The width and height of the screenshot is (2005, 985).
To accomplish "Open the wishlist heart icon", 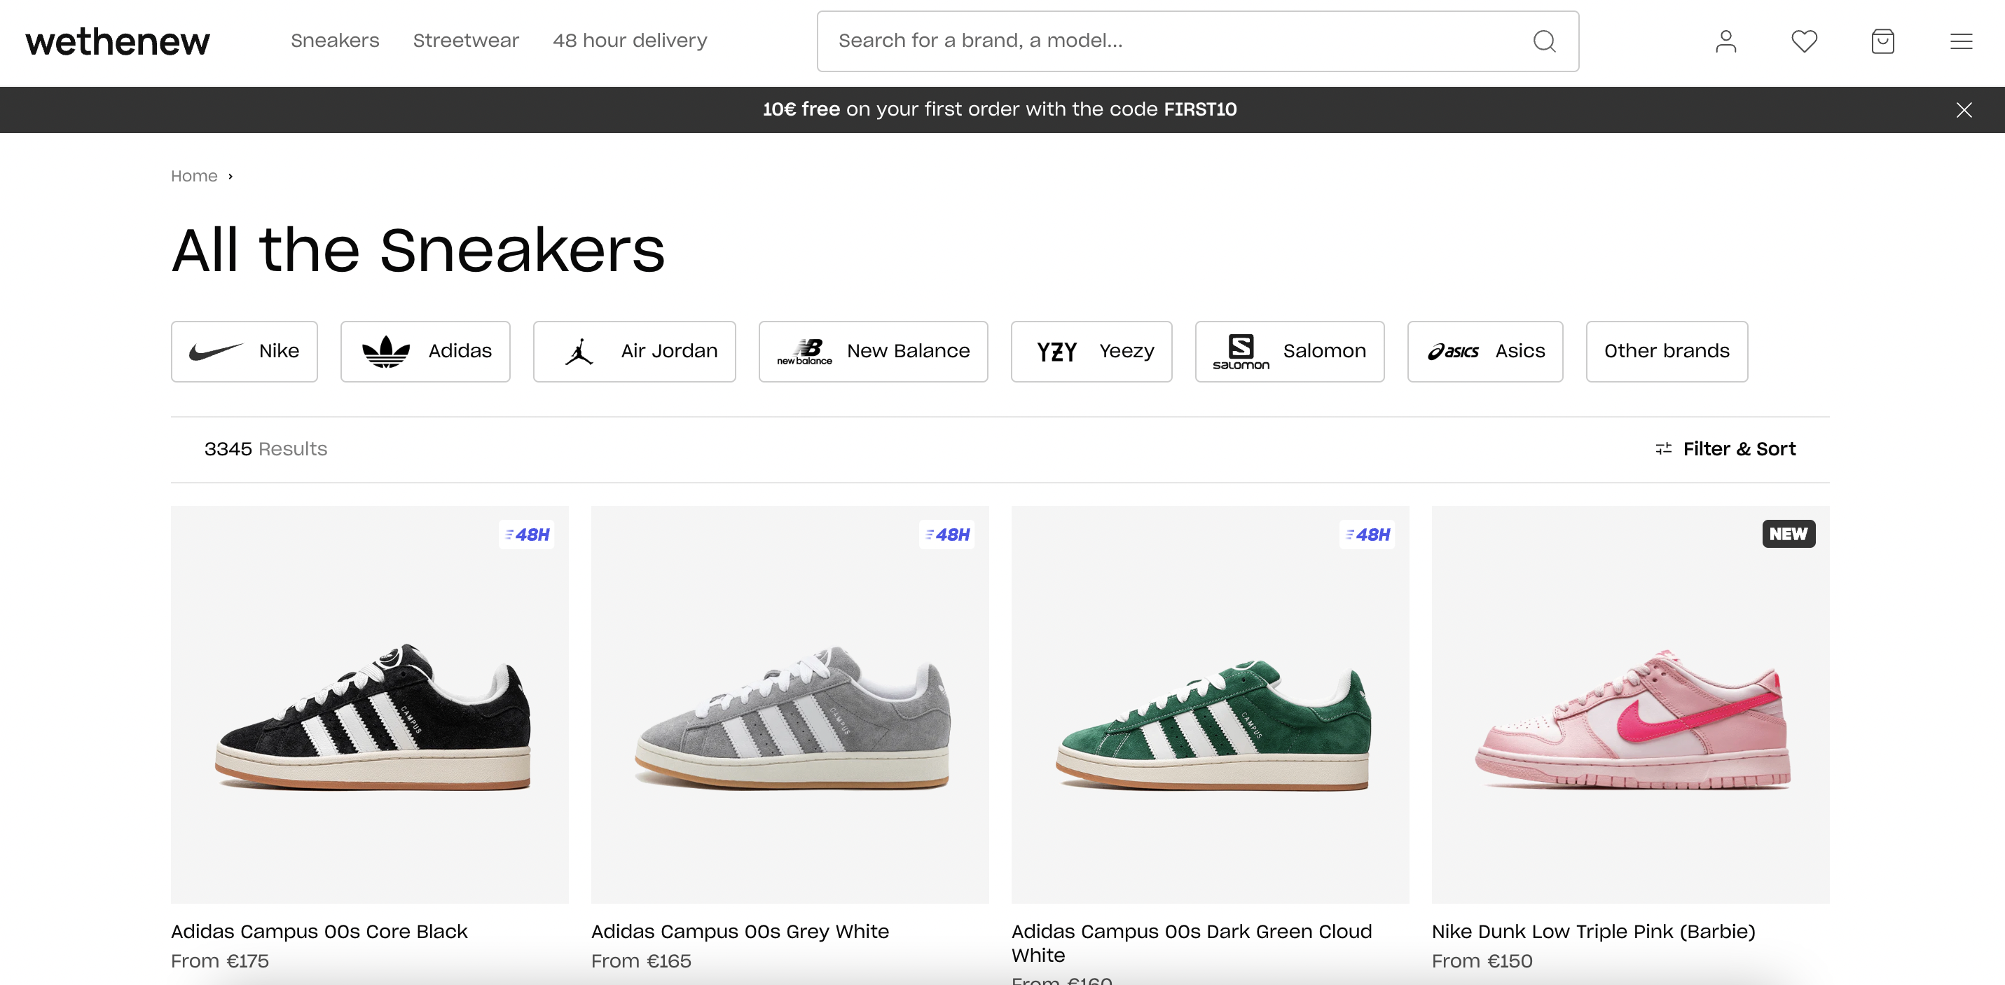I will click(1804, 41).
